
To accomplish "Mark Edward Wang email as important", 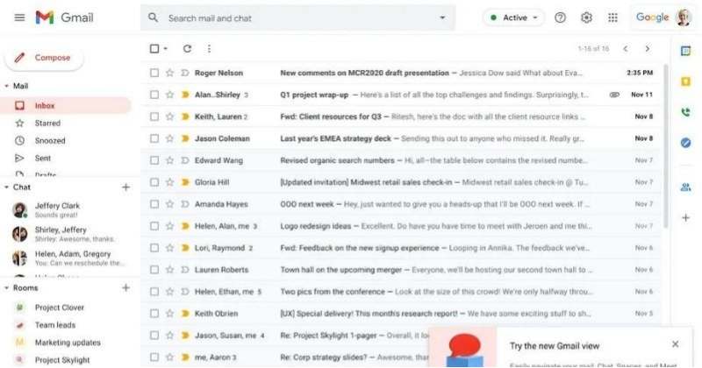I will [185, 160].
